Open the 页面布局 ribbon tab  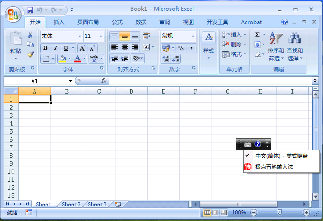[88, 22]
